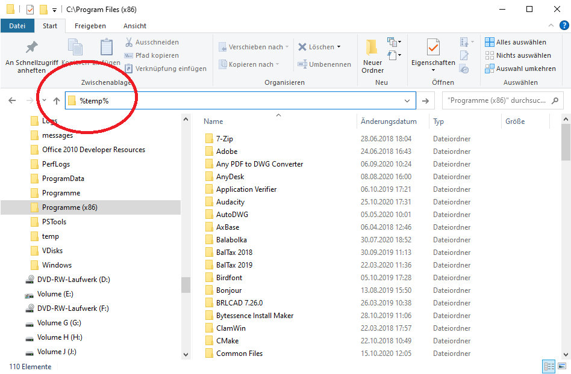Image resolution: width=571 pixels, height=374 pixels.
Task: Collapse the ribbon using the chevron
Action: (551, 26)
